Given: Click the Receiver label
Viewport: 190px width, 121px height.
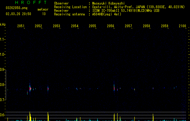Looking at the screenshot, I should pyautogui.click(x=61, y=11).
